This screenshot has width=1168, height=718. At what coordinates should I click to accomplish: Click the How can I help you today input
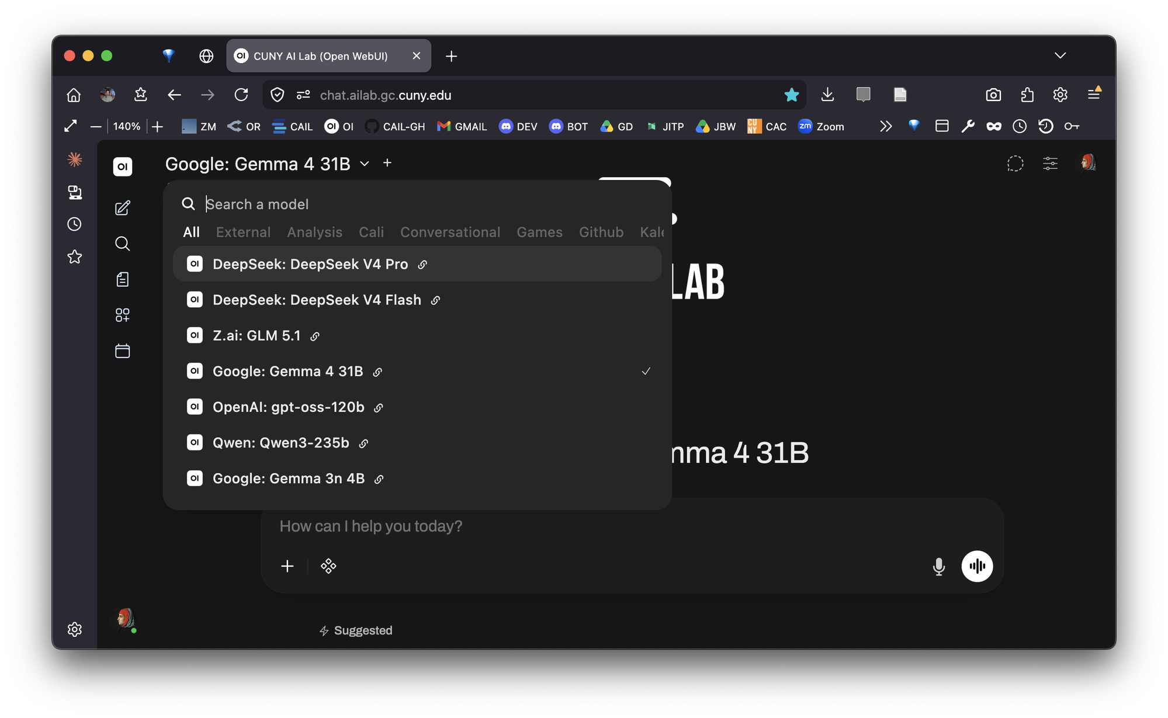631,526
